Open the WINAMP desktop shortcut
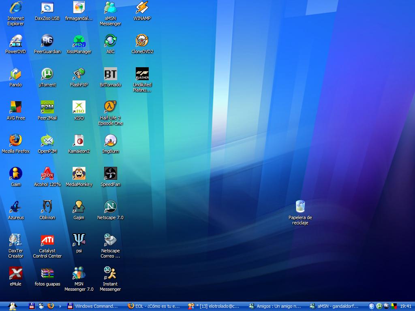 142,8
